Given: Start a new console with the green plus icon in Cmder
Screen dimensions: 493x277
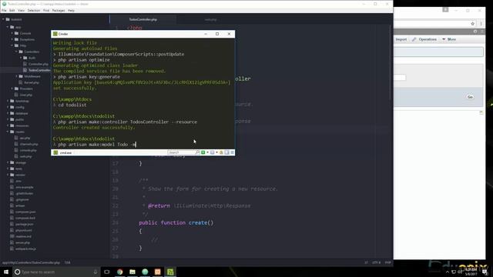Looking at the screenshot, I should point(203,152).
